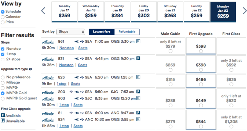Image resolution: width=247 pixels, height=131 pixels.
Task: Click Wi-Fi icon on flight 81
Action: coord(71,113)
